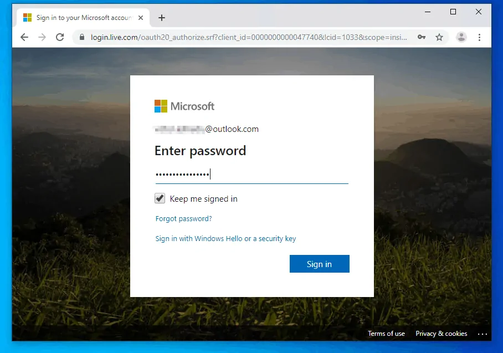Click the Forgot password? link
Image resolution: width=503 pixels, height=353 pixels.
click(x=183, y=219)
